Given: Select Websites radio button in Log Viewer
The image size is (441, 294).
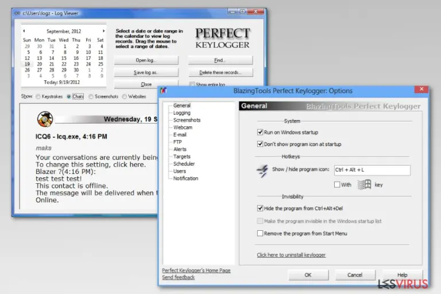Looking at the screenshot, I should [x=124, y=96].
